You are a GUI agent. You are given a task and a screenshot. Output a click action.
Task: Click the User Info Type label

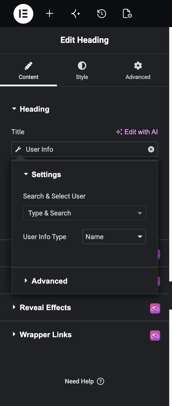click(45, 237)
